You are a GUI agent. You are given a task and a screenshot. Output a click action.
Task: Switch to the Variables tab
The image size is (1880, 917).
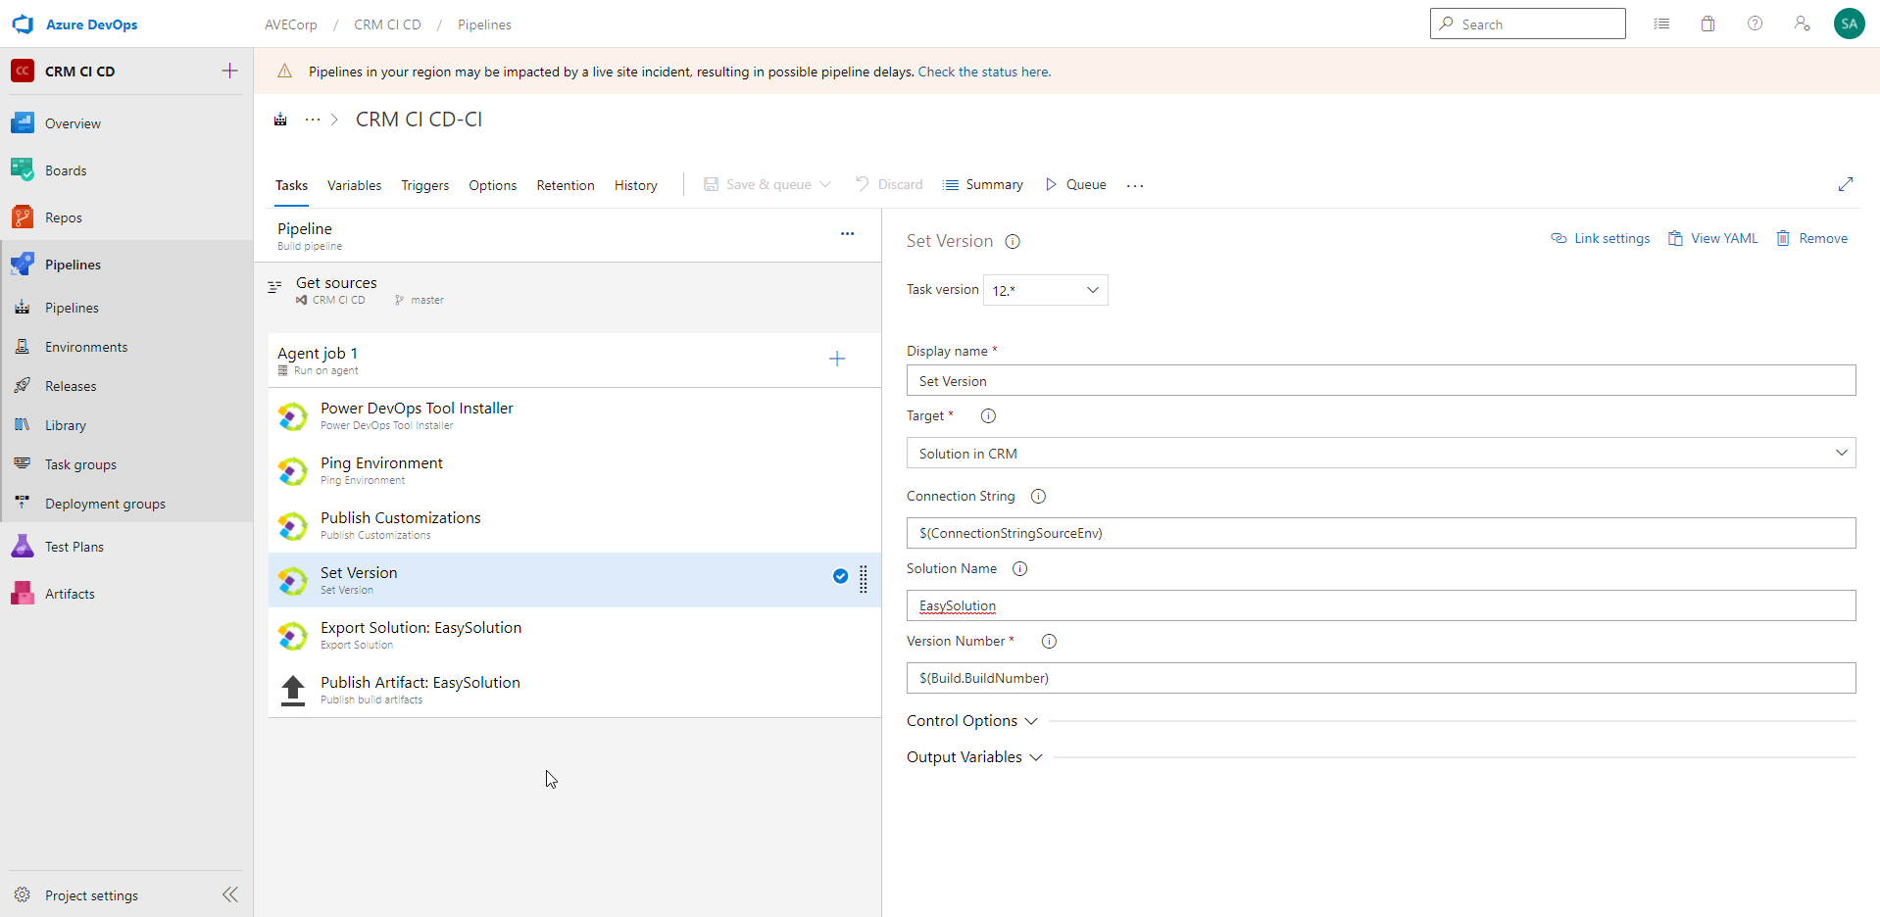pyautogui.click(x=354, y=185)
